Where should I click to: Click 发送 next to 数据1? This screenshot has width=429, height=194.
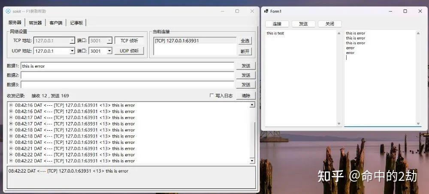coord(246,66)
